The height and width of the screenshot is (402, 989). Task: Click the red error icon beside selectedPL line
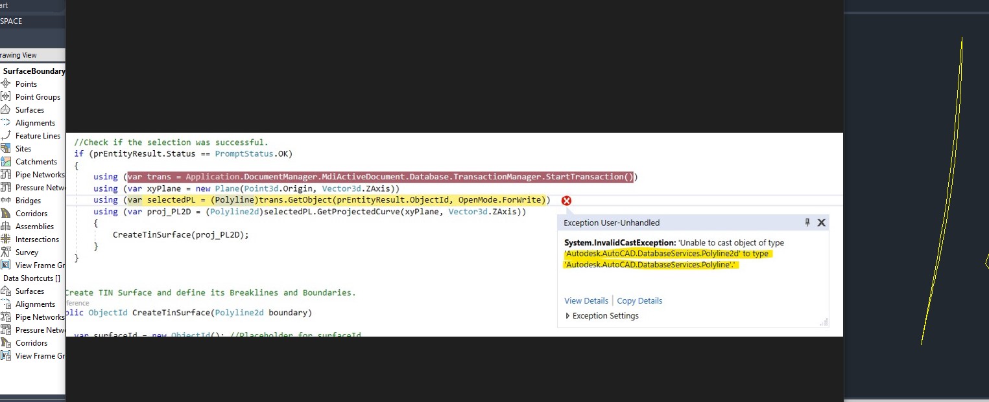point(566,201)
